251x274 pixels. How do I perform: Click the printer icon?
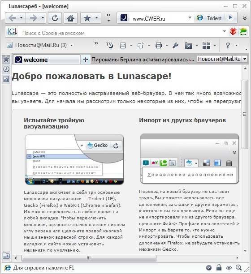coord(159,46)
